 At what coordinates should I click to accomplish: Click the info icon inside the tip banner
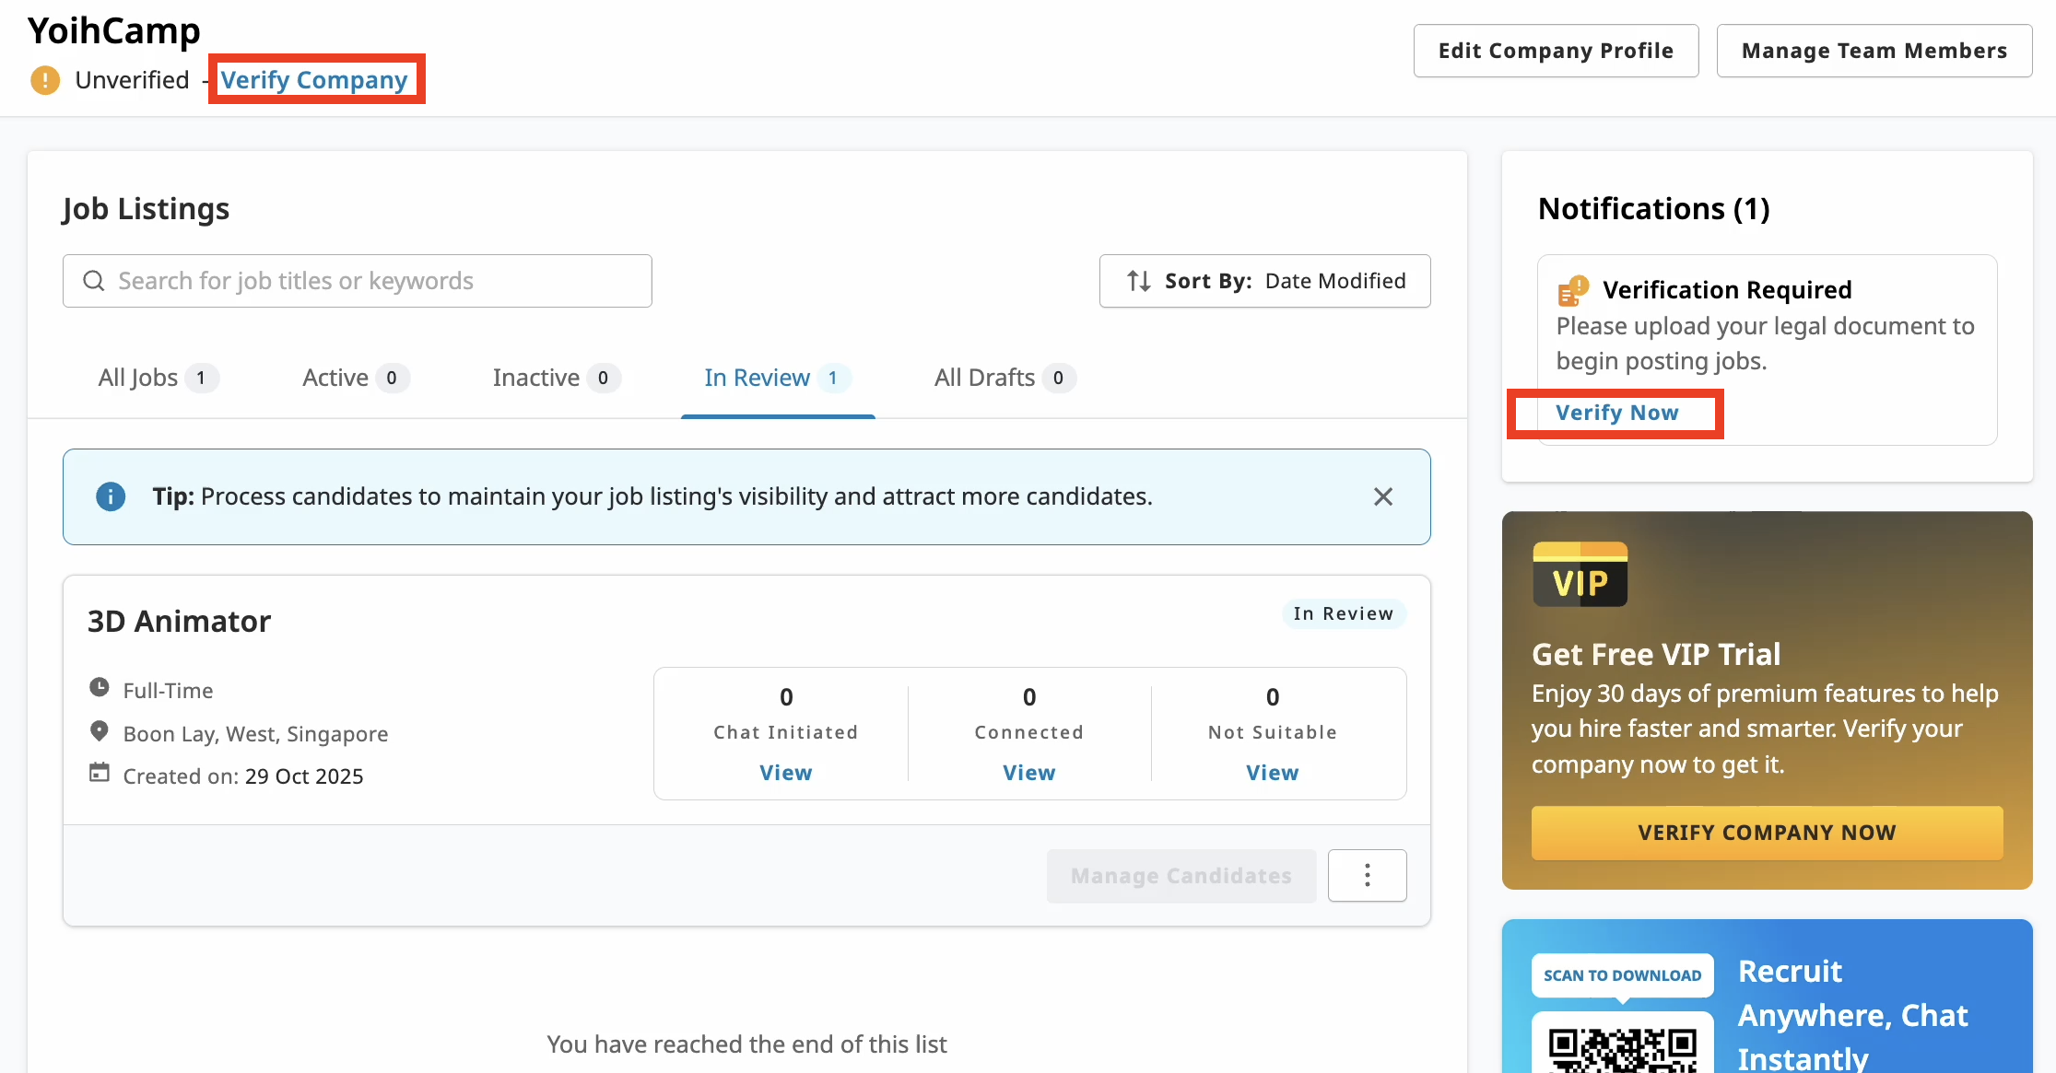click(x=111, y=496)
